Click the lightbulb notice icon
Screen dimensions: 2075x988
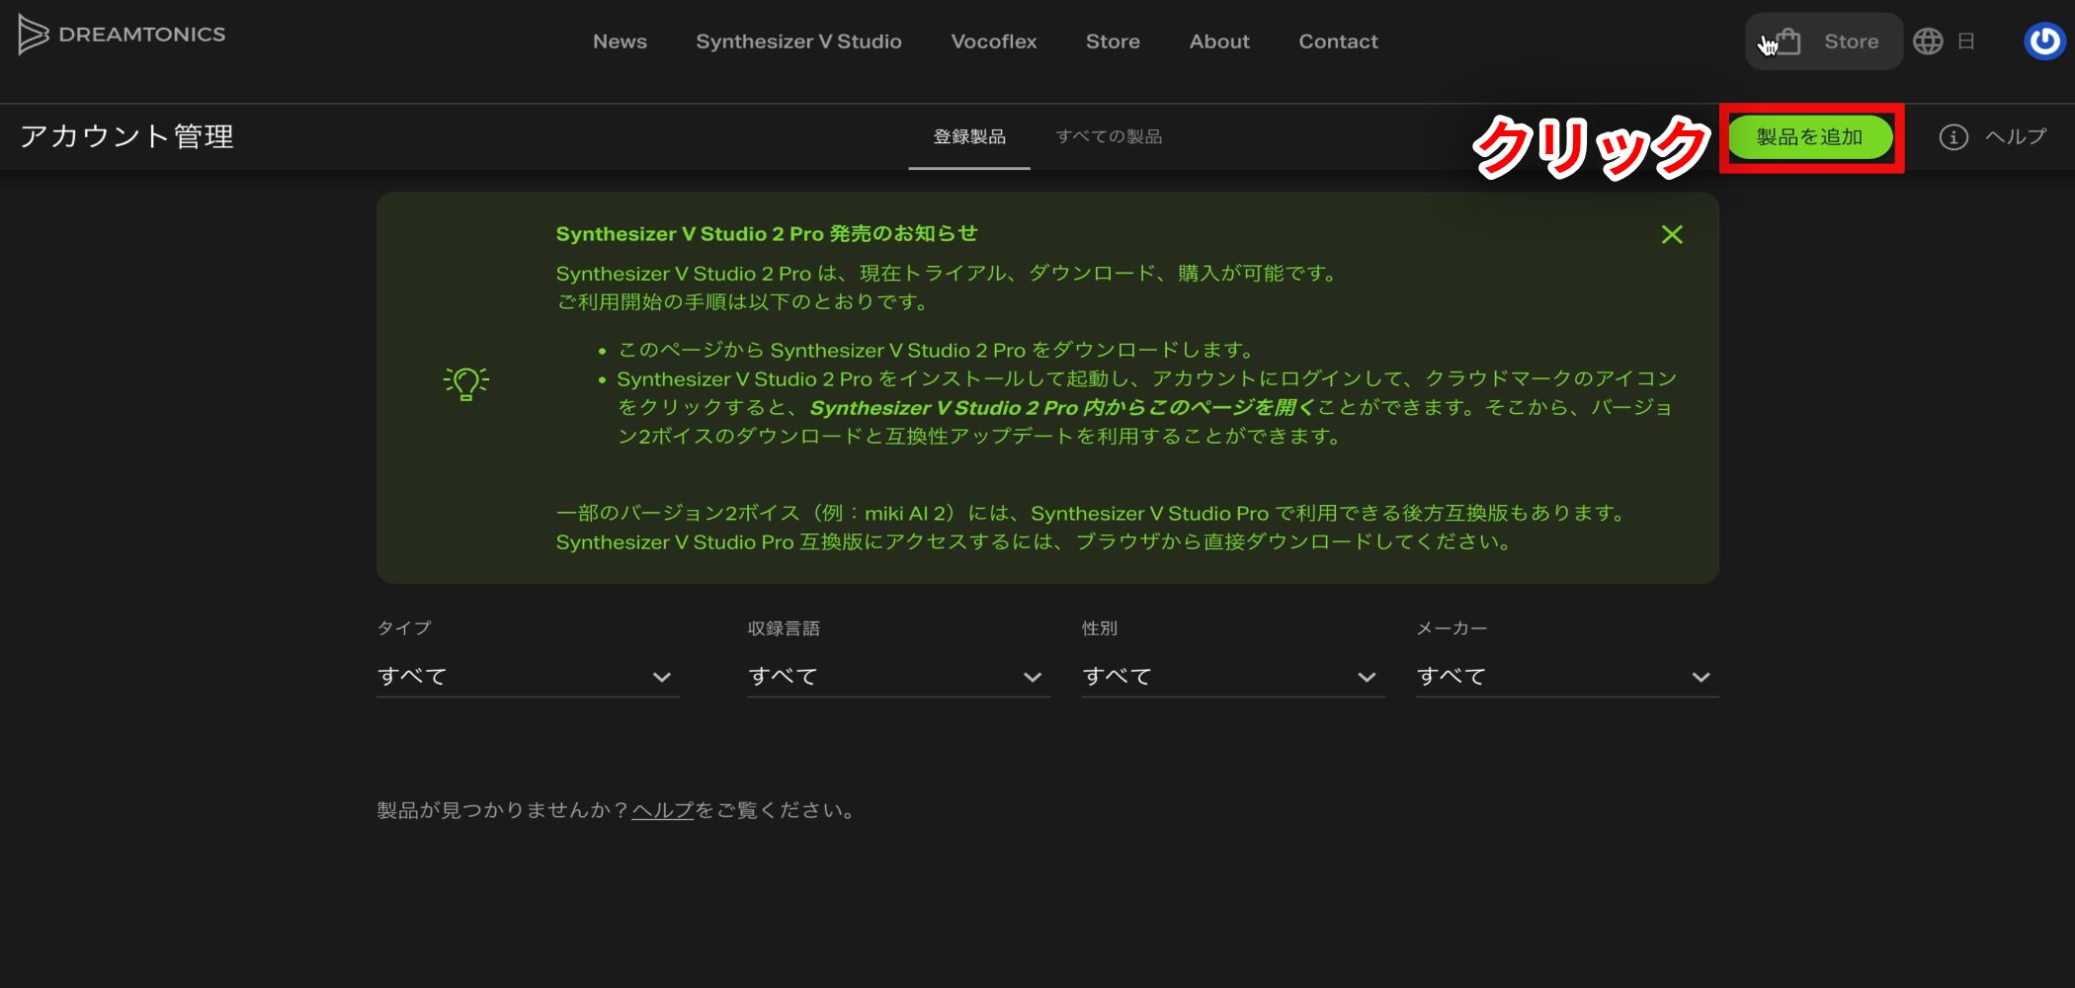point(466,382)
